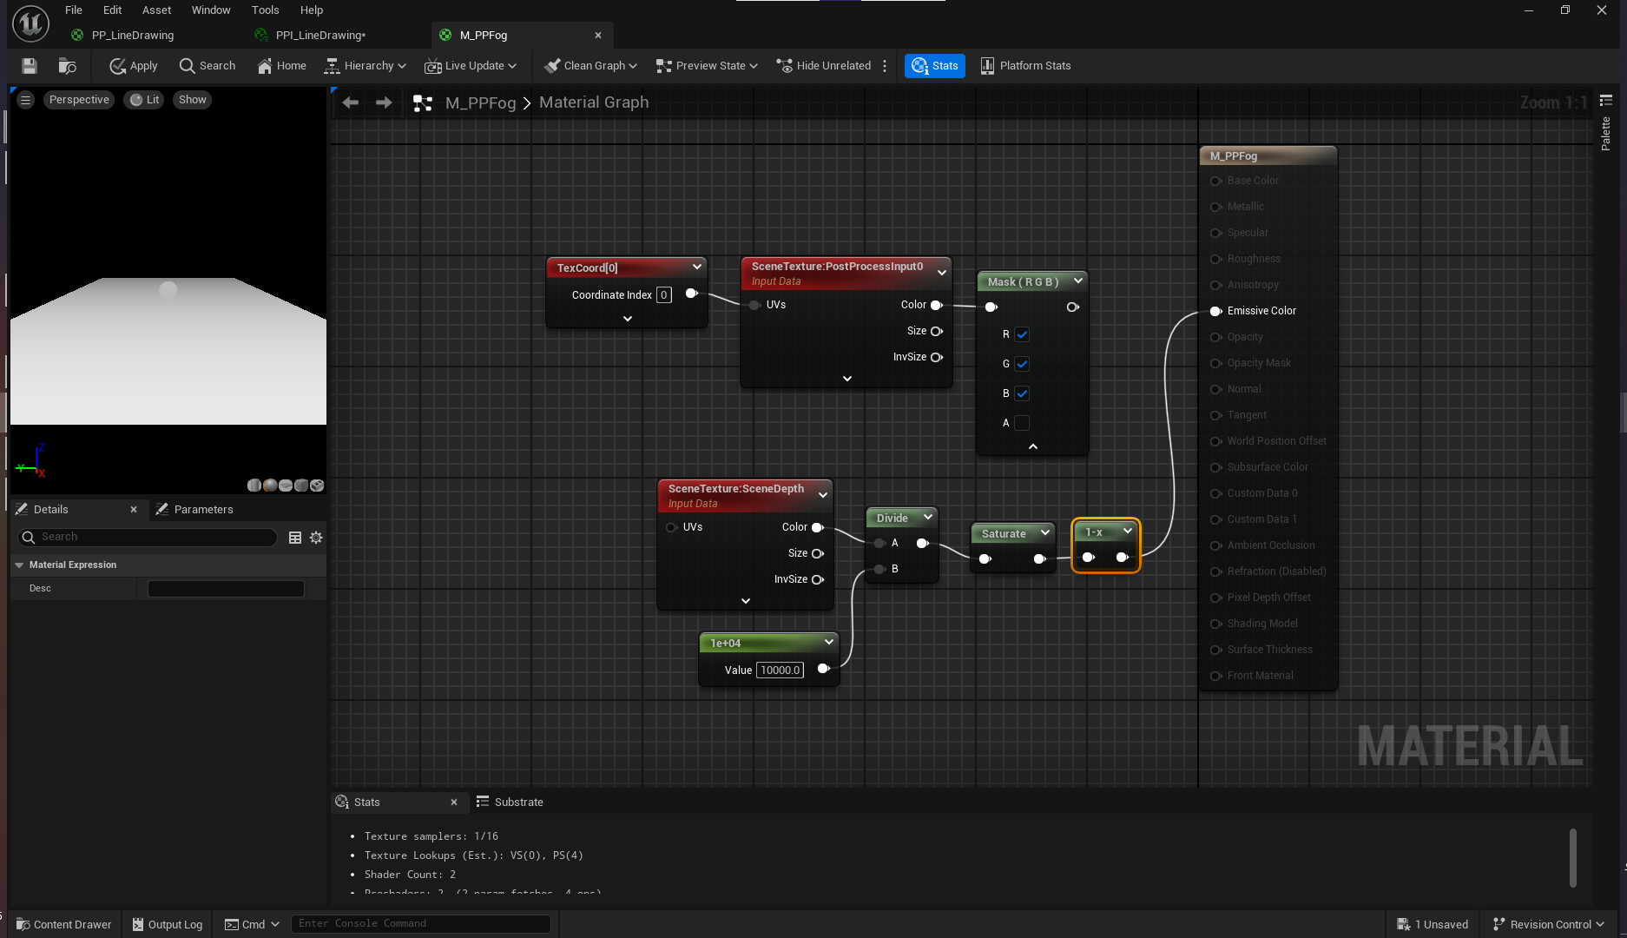Screen dimensions: 1627x938
Task: Click the 1e+04 Value input field
Action: coord(780,670)
